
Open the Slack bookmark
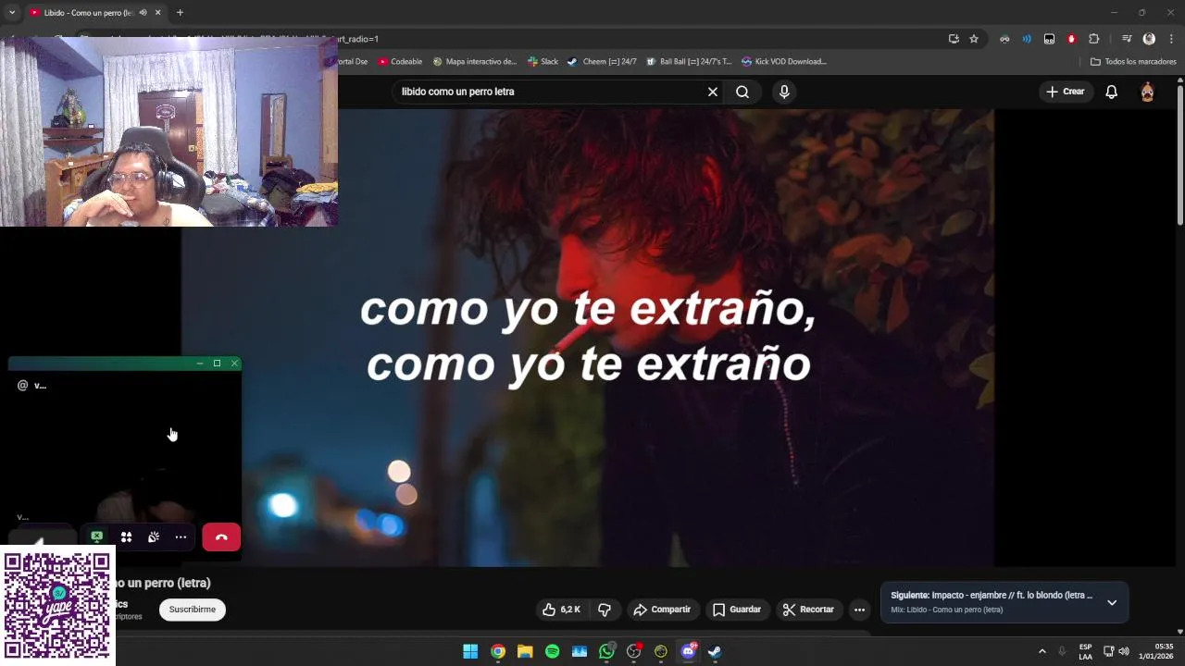(543, 62)
